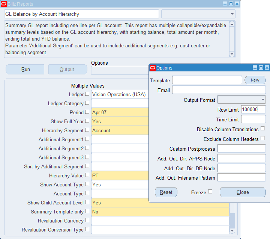Click the Hierarchy Segment field Account
The width and height of the screenshot is (270, 239).
pos(120,130)
